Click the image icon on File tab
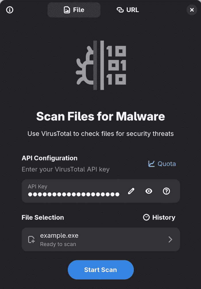The image size is (201, 289). 67,10
